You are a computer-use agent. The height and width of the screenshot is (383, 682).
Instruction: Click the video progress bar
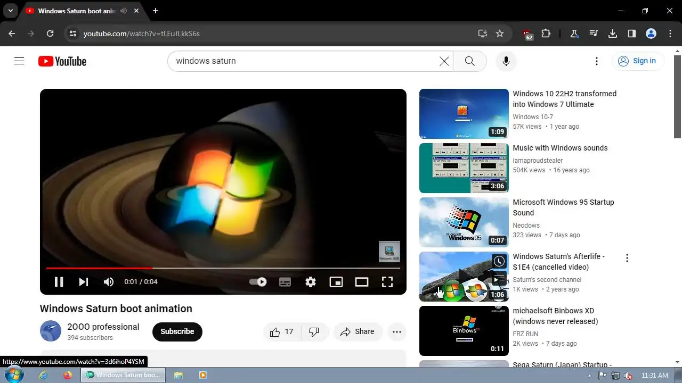pyautogui.click(x=223, y=268)
